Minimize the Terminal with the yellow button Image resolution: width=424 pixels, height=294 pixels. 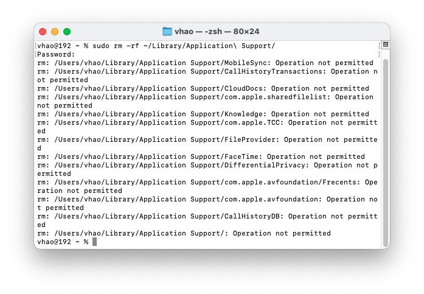[x=55, y=32]
